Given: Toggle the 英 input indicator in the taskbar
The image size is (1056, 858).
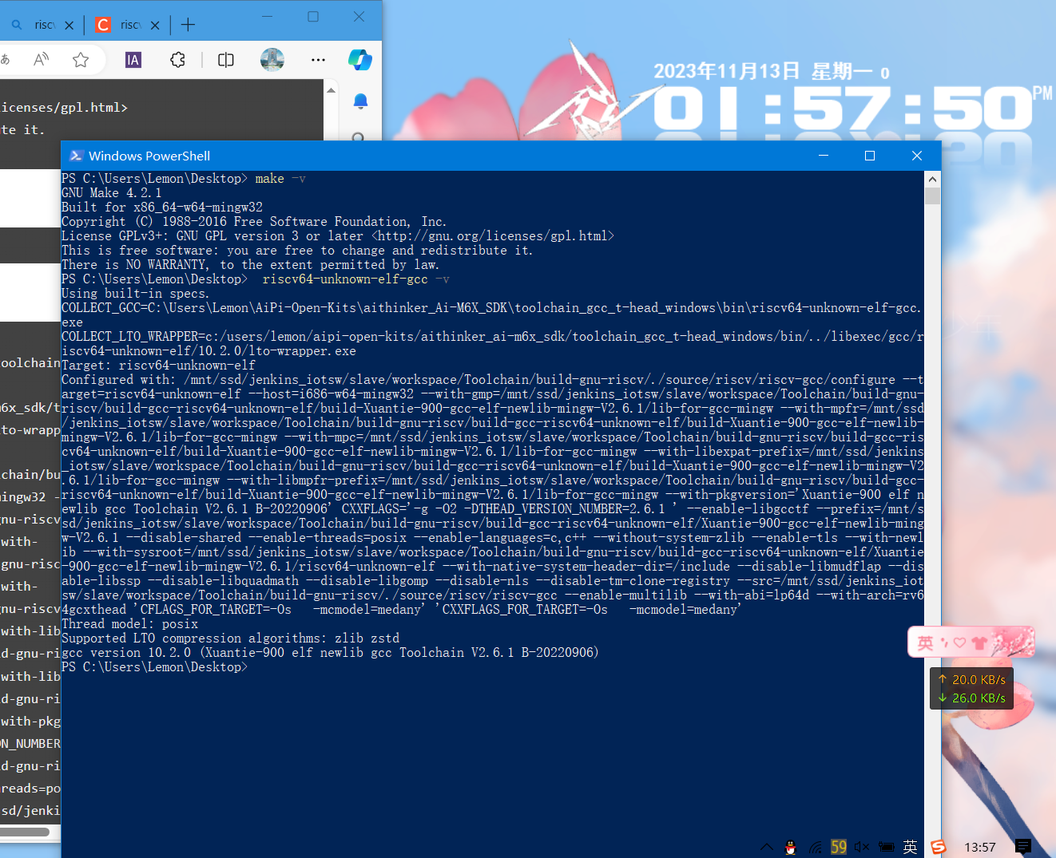Looking at the screenshot, I should tap(911, 847).
